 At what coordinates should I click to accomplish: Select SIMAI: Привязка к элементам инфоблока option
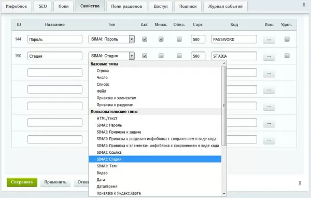155,146
